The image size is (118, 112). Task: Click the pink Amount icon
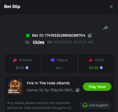[15, 60]
